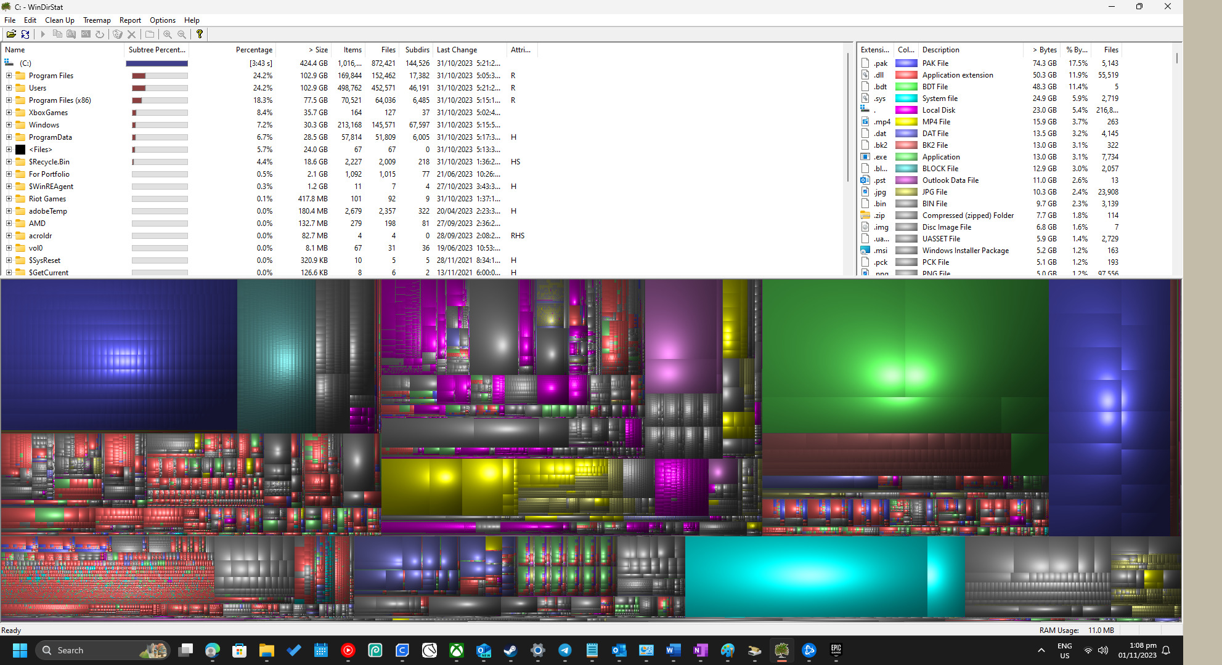Screen dimensions: 1222x665
Task: Select the For Portfolio folder row
Action: point(269,174)
